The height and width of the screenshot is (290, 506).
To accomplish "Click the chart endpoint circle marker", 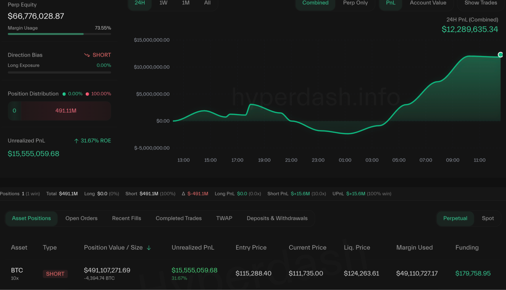I will pyautogui.click(x=500, y=55).
